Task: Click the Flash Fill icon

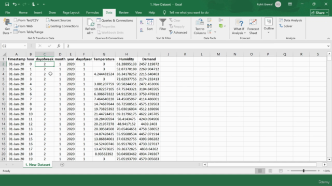Action: (210, 20)
